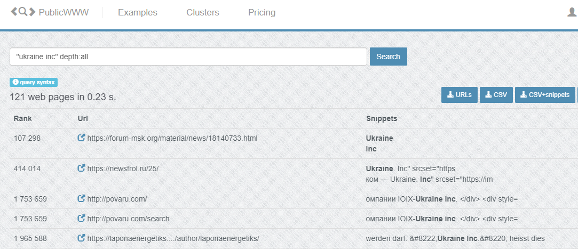Click snippet 'werden darf' for laponaenergetiks row
This screenshot has width=578, height=249.
click(455, 239)
